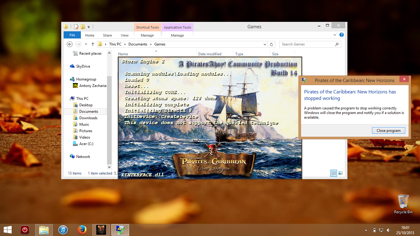Open the Downloads folder icon
420x236 pixels.
tap(75, 118)
